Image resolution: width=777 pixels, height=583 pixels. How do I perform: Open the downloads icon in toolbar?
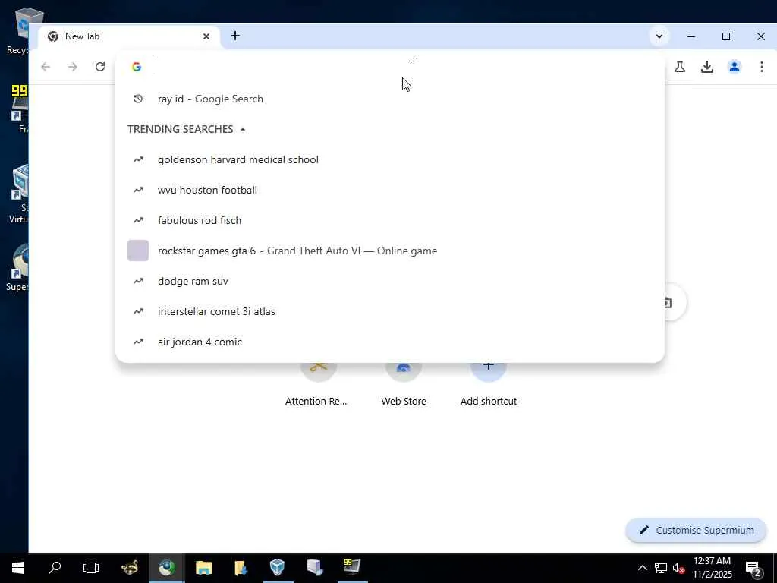[707, 67]
